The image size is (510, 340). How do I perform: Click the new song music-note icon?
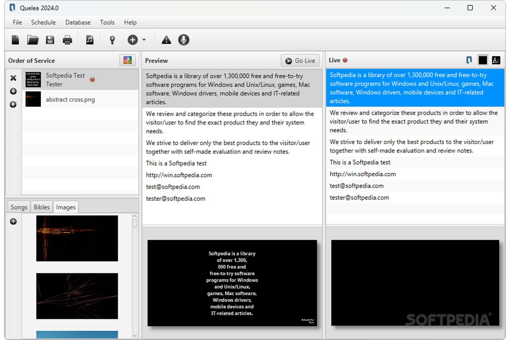(x=90, y=40)
